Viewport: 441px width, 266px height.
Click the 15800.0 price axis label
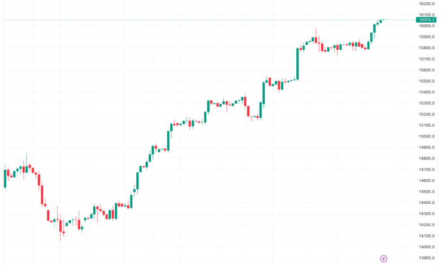point(427,48)
